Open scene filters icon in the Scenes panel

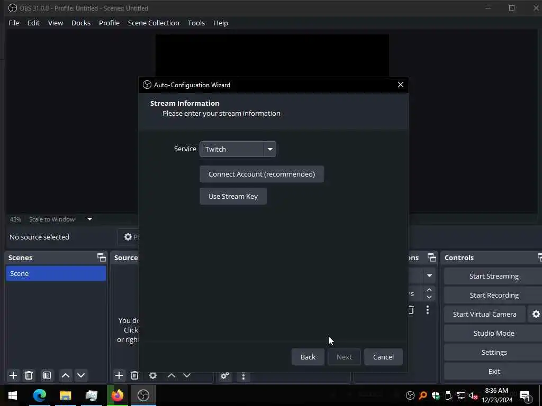(47, 375)
